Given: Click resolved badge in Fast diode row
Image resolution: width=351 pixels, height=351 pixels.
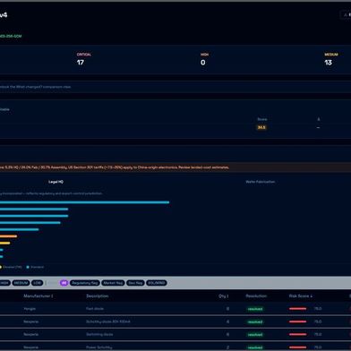Looking at the screenshot, I should tap(255, 309).
